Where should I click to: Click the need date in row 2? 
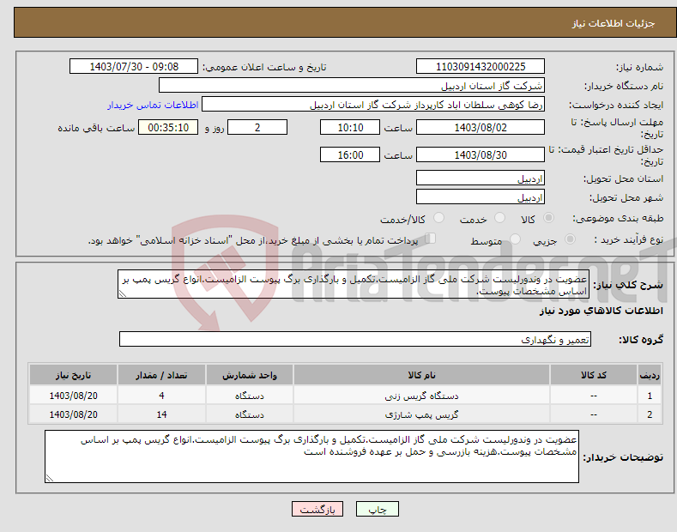click(x=74, y=414)
